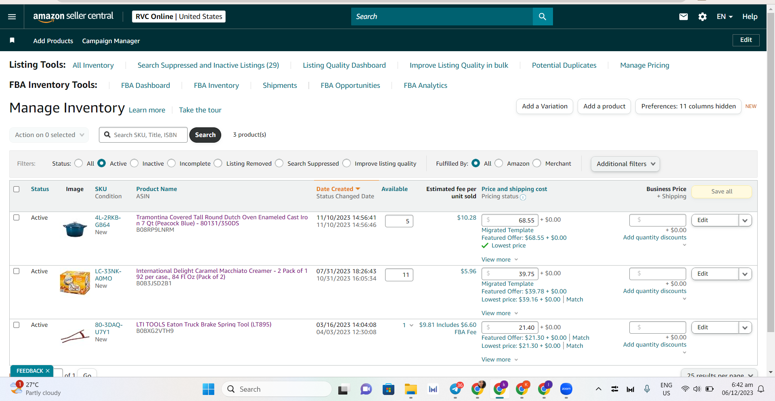This screenshot has width=775, height=401.
Task: Click the Tramontina Dutch Oven product thumbnail
Action: tap(75, 229)
